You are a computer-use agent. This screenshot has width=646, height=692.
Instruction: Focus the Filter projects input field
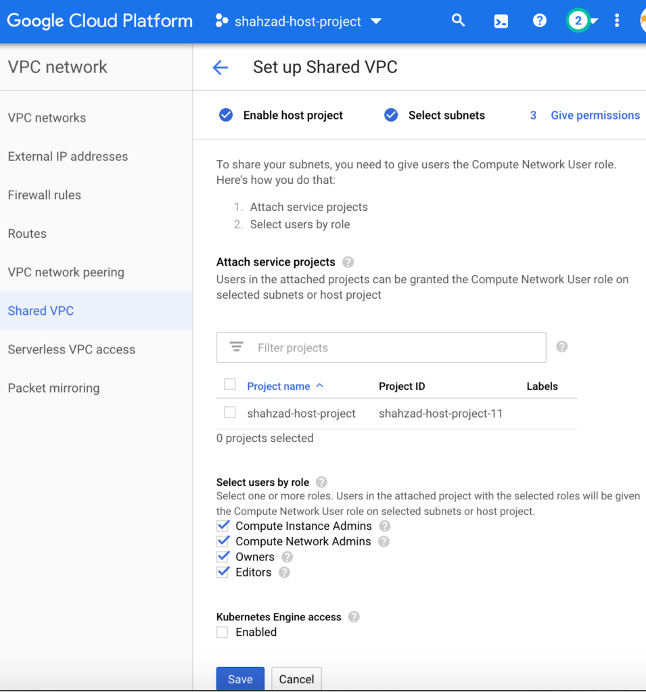point(381,347)
